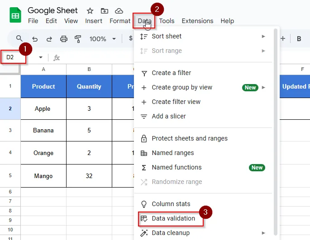This screenshot has width=310, height=240.
Task: Click the Data validation icon
Action: (144, 218)
